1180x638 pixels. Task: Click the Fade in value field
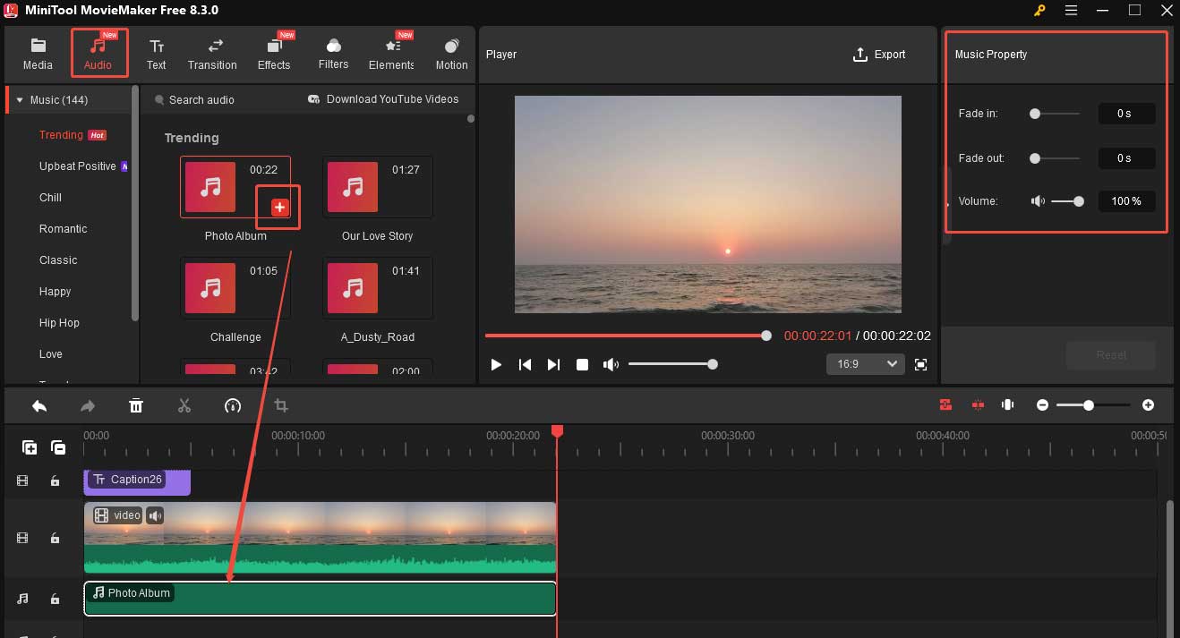coord(1126,114)
